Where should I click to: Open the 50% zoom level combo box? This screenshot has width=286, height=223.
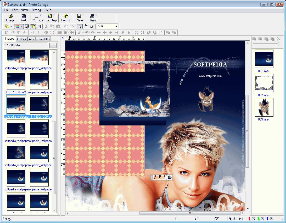(108, 26)
